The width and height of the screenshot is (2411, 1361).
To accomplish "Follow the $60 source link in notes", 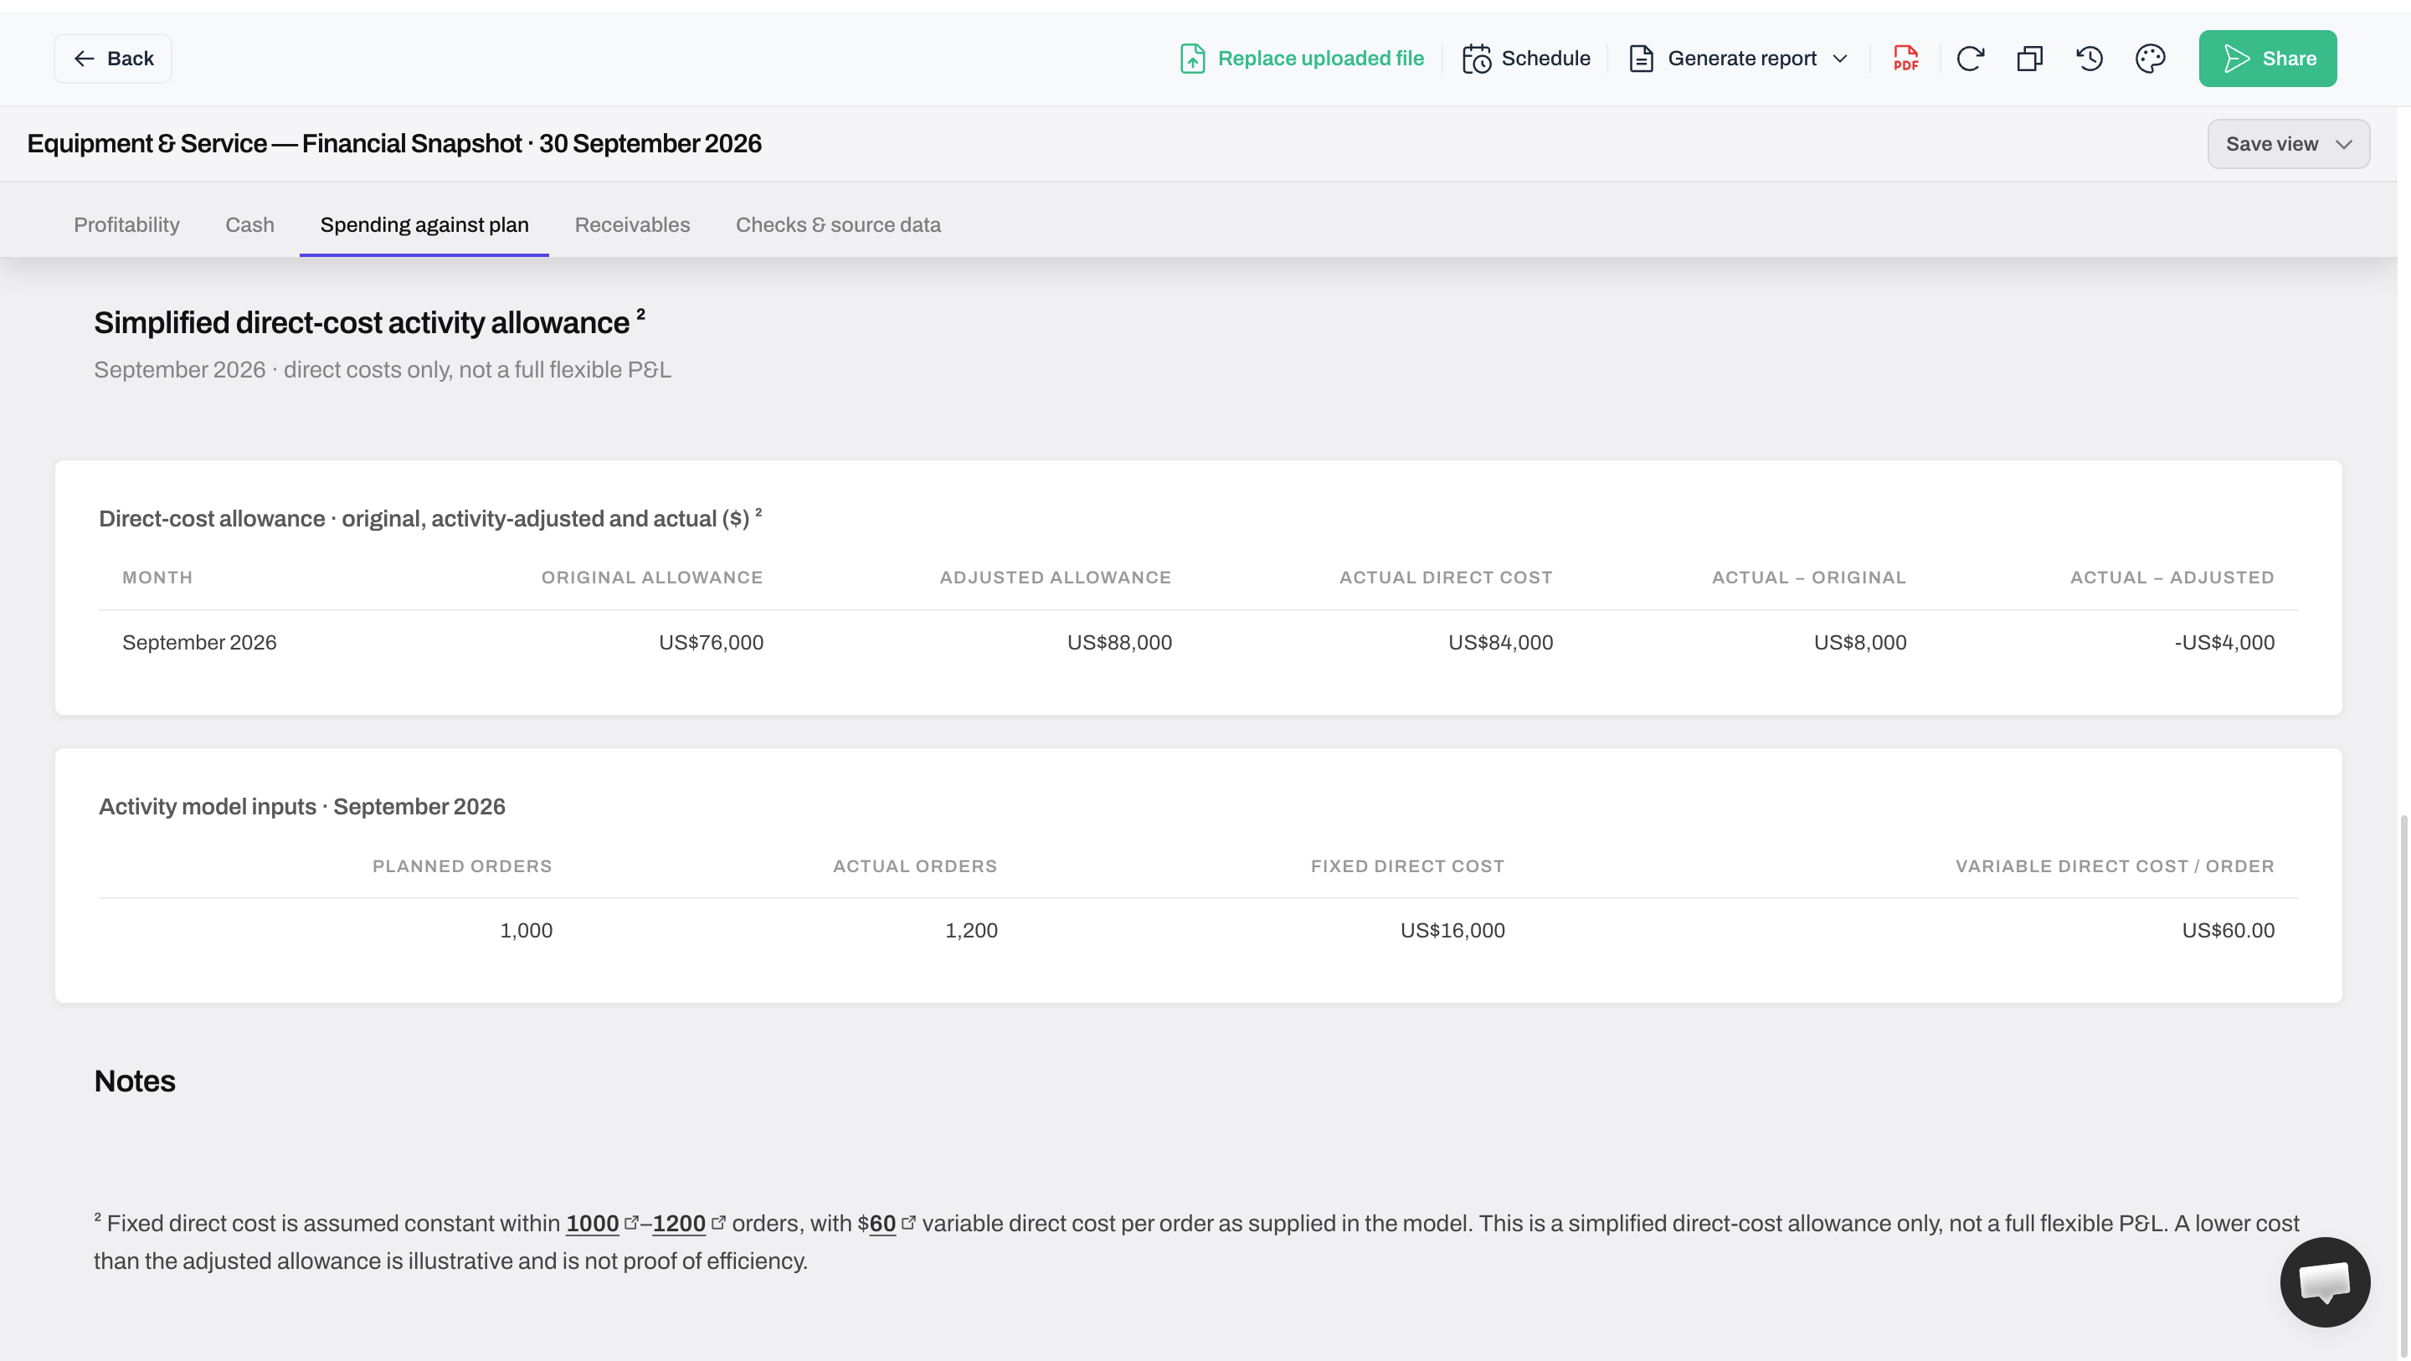I will [882, 1224].
